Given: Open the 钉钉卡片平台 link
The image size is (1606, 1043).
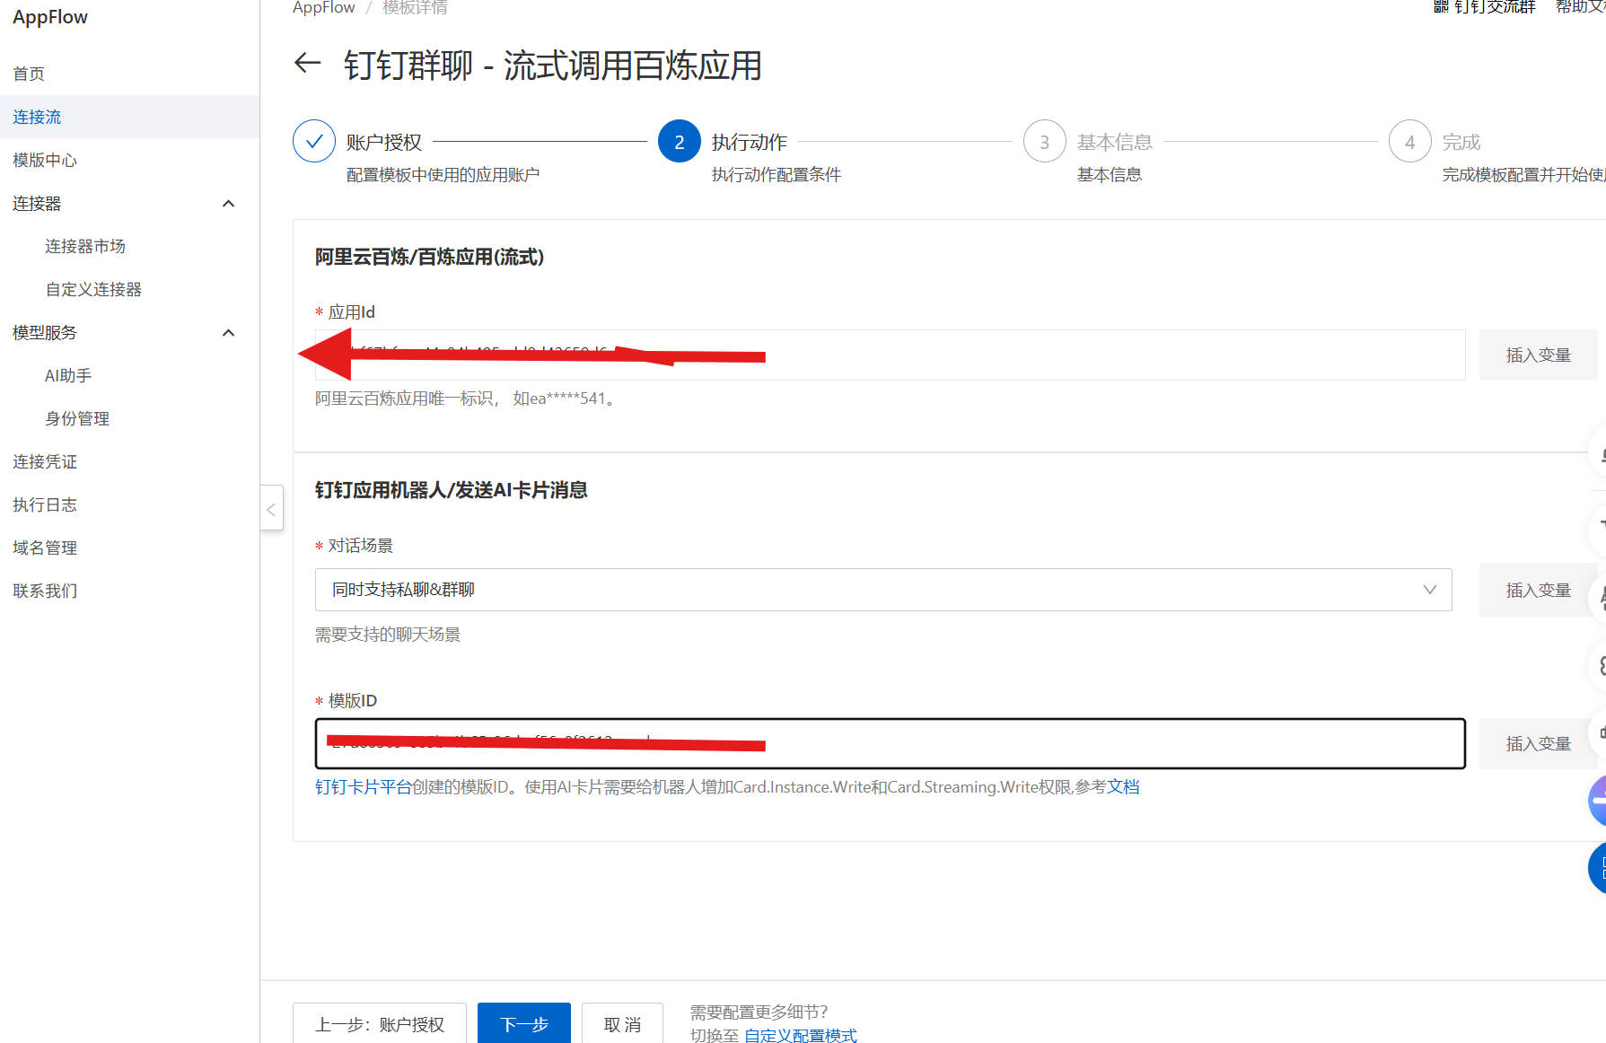Looking at the screenshot, I should click(x=364, y=787).
